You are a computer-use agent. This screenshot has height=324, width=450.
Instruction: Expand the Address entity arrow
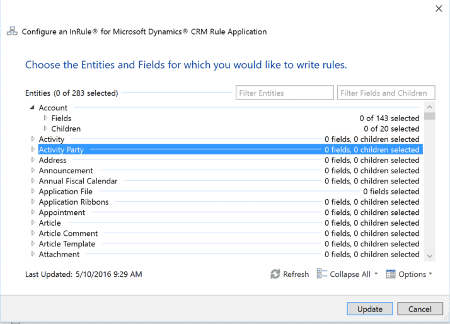click(33, 160)
